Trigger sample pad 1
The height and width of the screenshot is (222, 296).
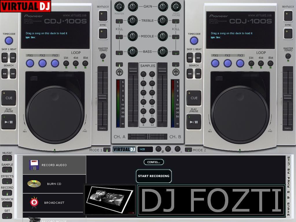(143, 74)
